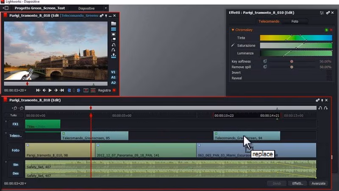Screen dimensions: 339x191
Task: Switch to the Telecomando effects tab
Action: (x=269, y=21)
